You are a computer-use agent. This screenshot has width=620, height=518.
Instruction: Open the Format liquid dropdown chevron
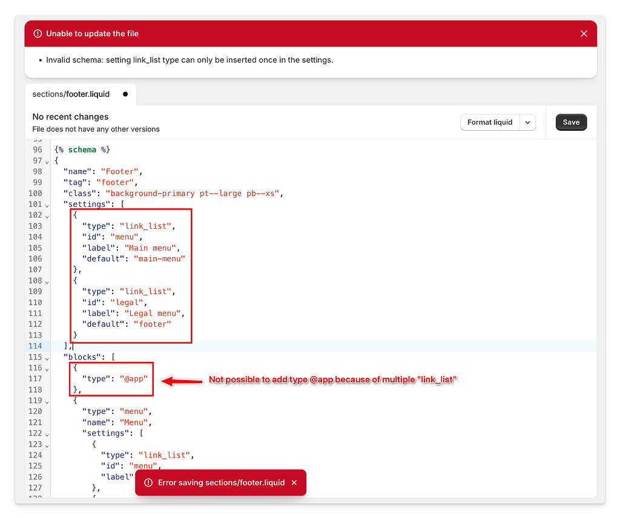pyautogui.click(x=527, y=122)
